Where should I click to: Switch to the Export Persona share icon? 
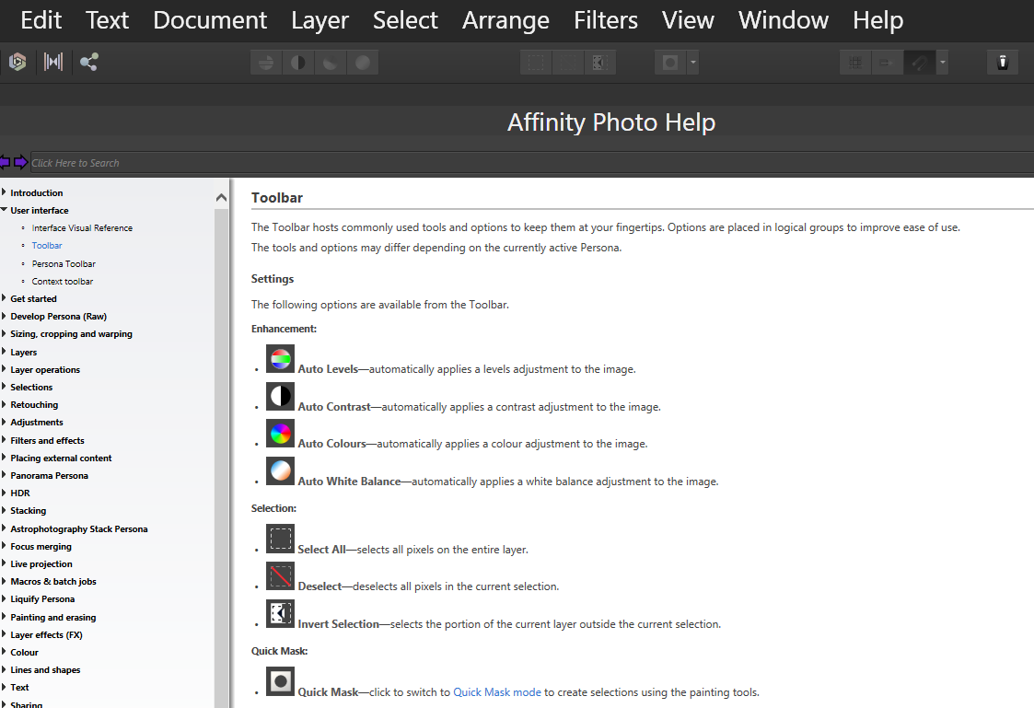pyautogui.click(x=89, y=62)
